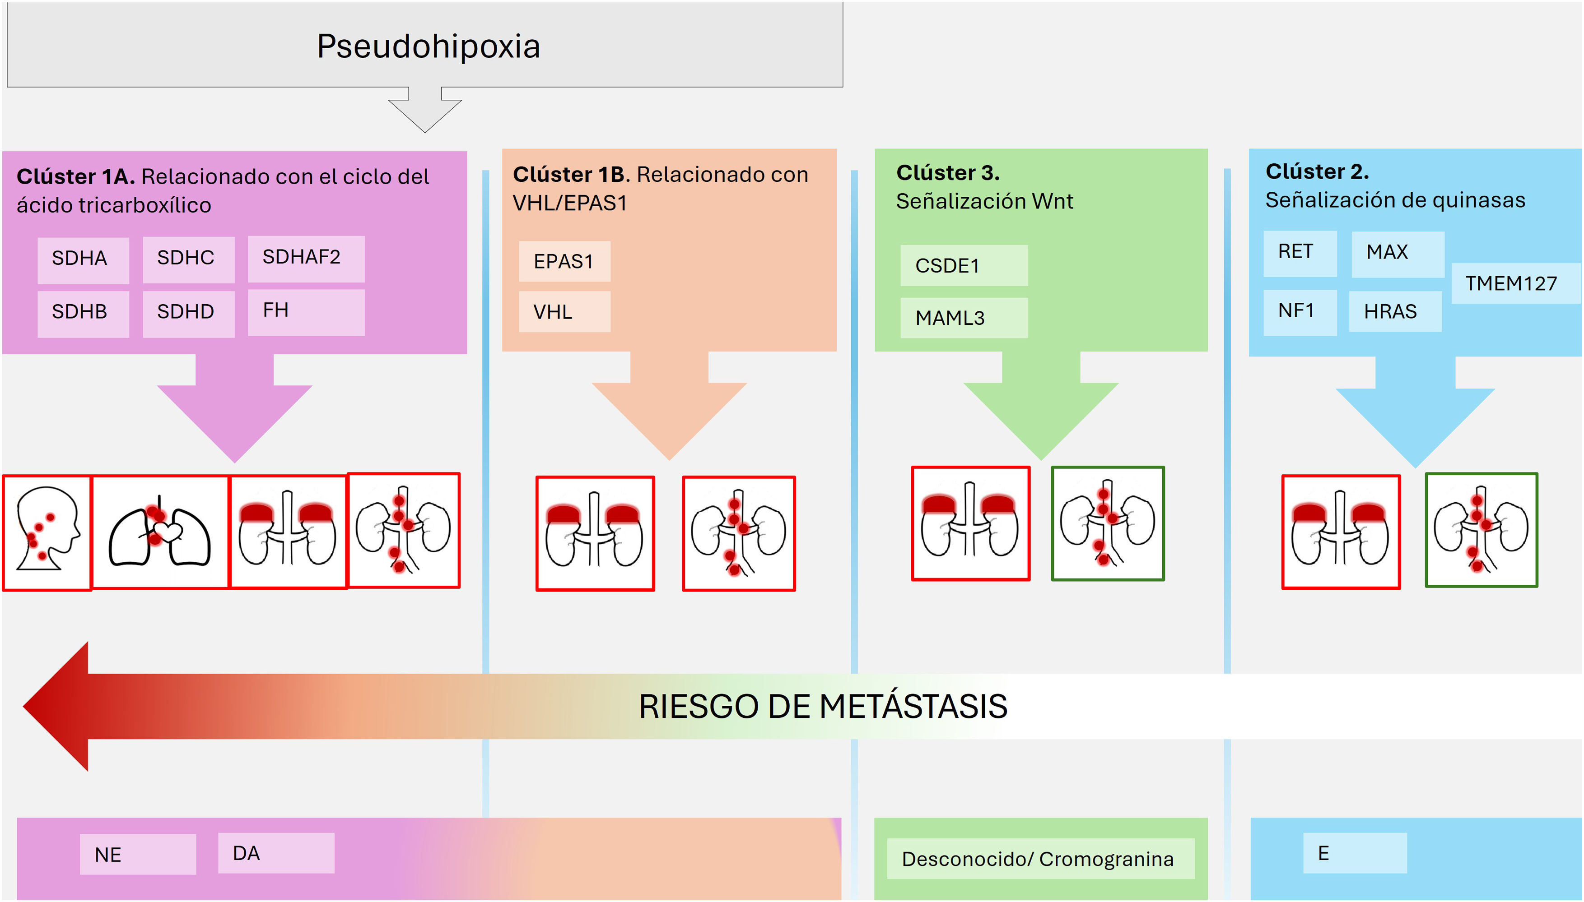Click the lungs and heart thorax icon
This screenshot has width=1584, height=902.
160,532
